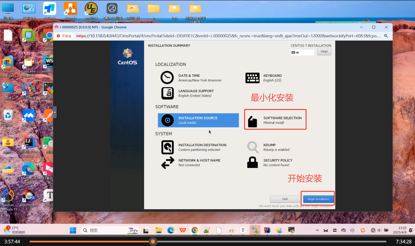Open the Security Policy lock icon
Screen dimensions: 415x246
pyautogui.click(x=252, y=163)
